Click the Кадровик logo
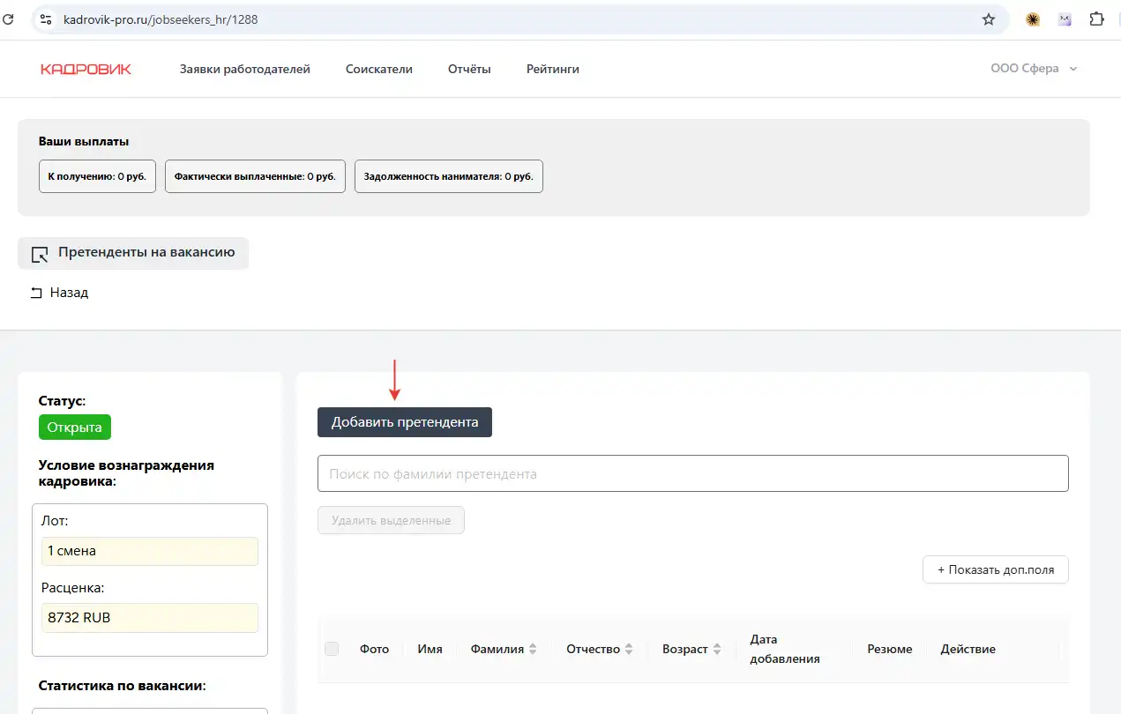 click(x=86, y=70)
